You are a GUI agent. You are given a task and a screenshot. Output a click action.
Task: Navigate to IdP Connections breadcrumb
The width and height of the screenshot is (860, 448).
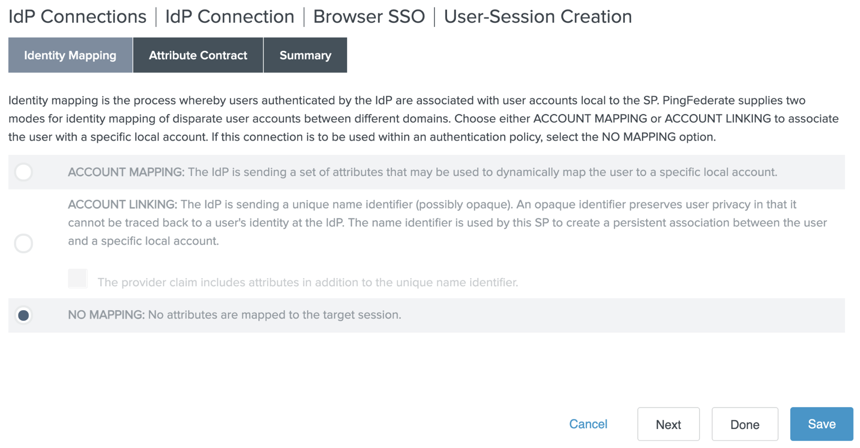click(x=77, y=17)
